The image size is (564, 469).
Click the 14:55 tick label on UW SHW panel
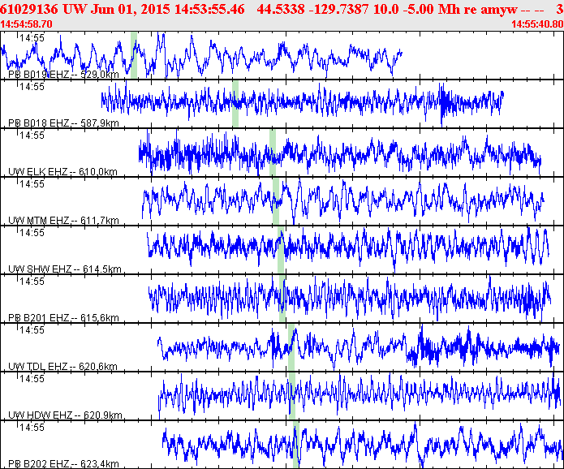(32, 233)
